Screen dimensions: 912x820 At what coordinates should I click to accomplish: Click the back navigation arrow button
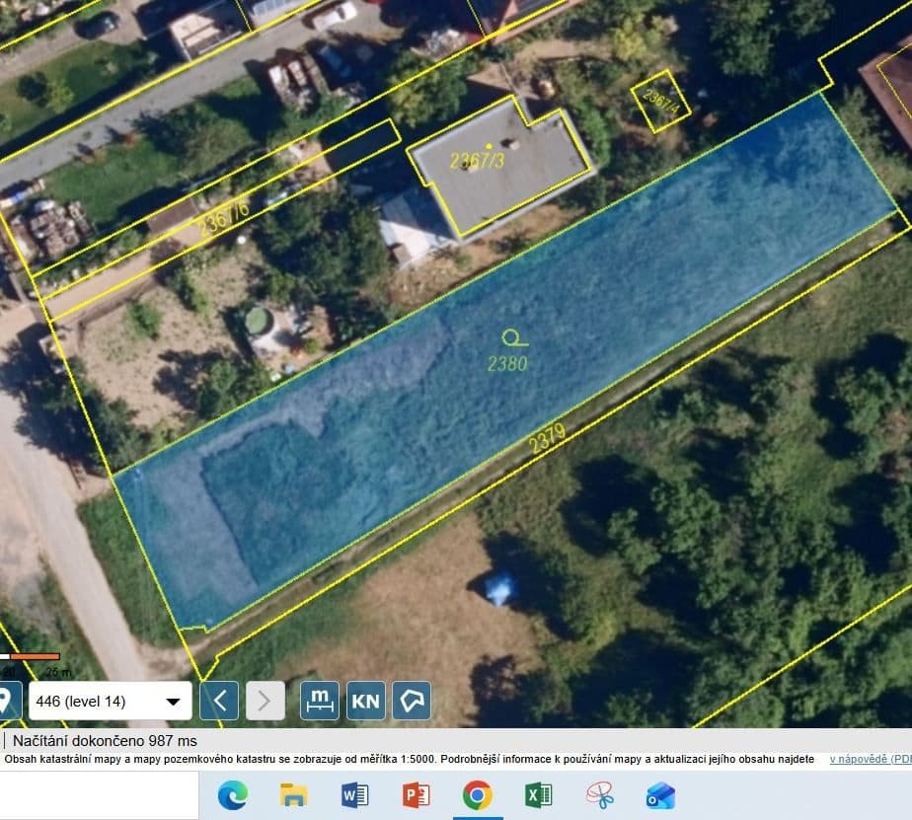pyautogui.click(x=219, y=701)
